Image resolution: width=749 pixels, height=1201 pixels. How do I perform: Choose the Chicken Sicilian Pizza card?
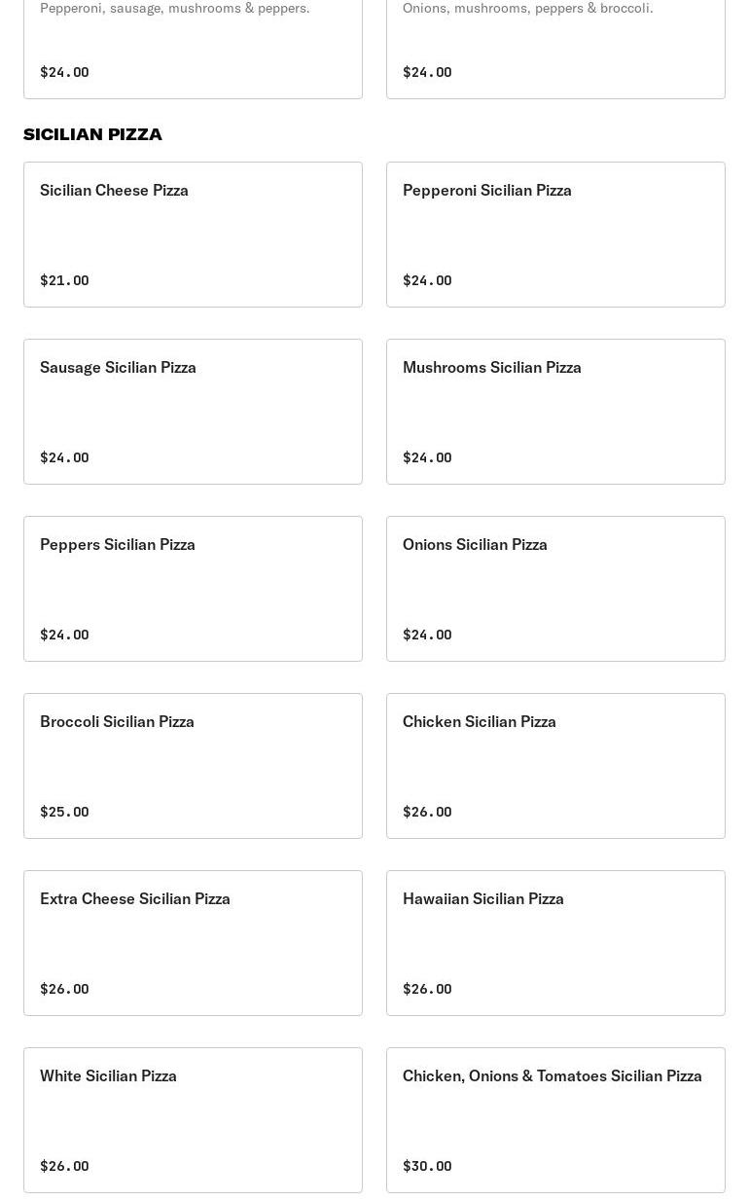(555, 766)
